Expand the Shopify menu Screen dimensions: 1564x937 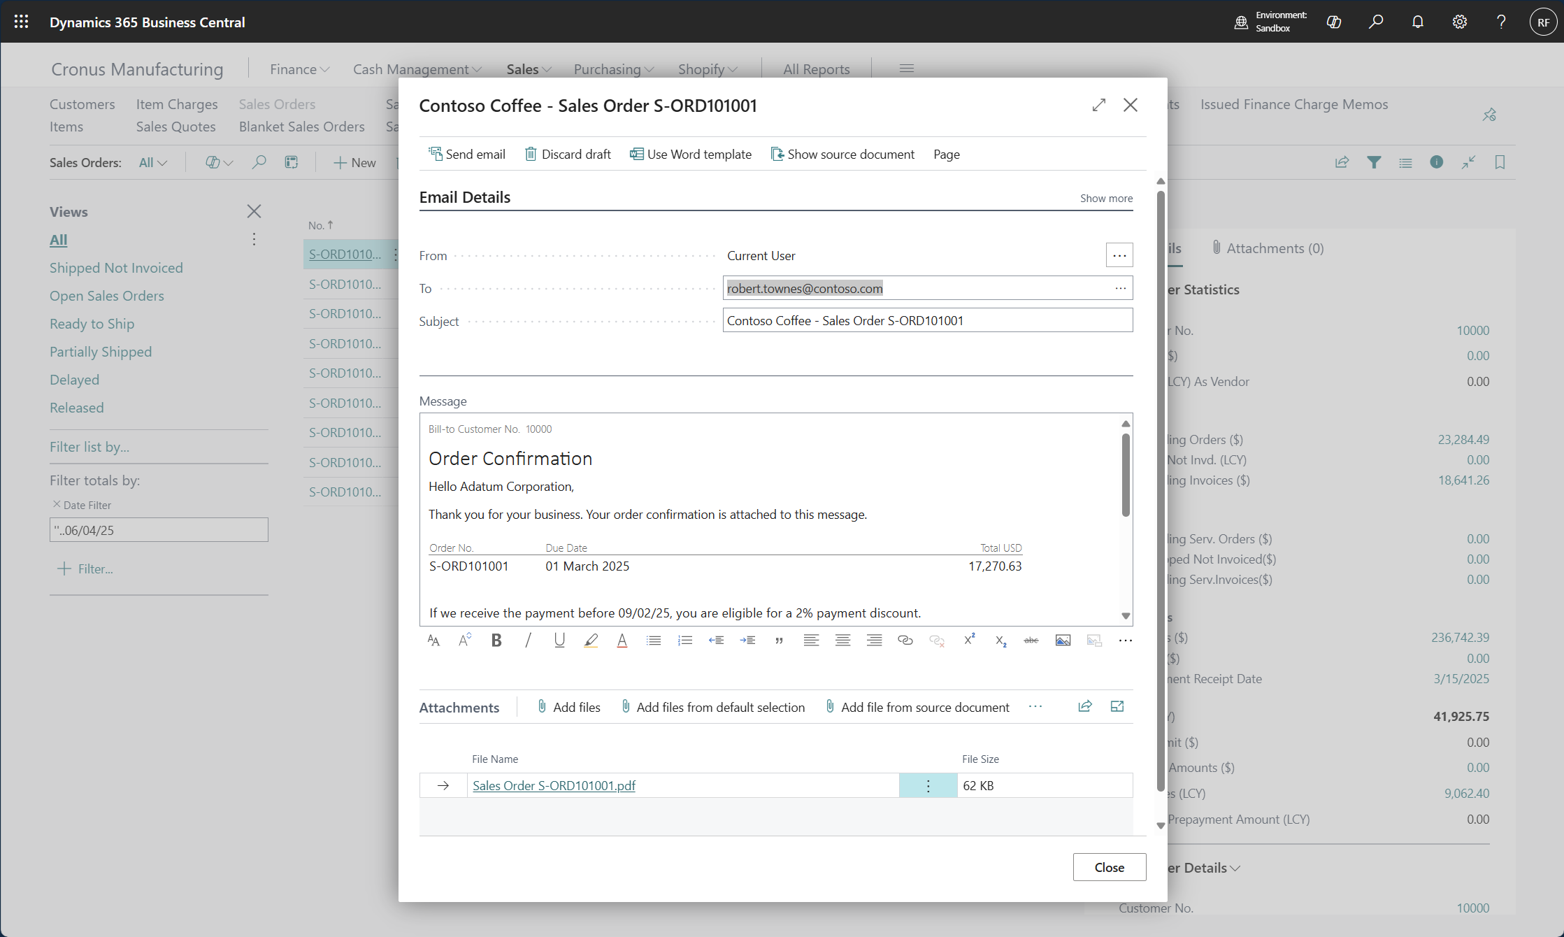pyautogui.click(x=708, y=69)
